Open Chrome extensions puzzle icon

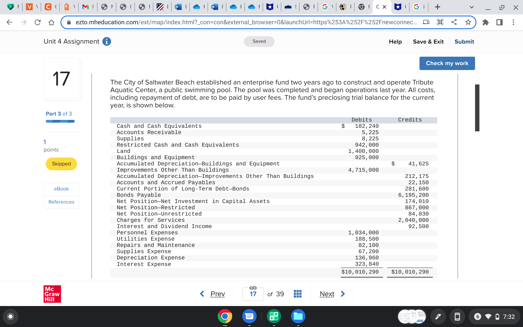485,22
